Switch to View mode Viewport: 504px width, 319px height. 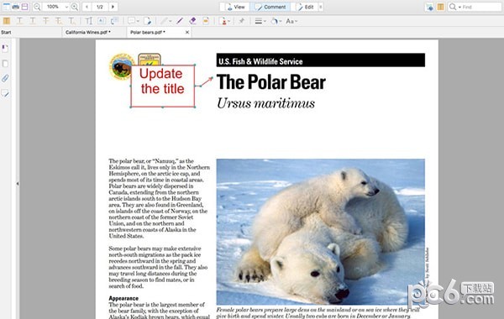(236, 7)
